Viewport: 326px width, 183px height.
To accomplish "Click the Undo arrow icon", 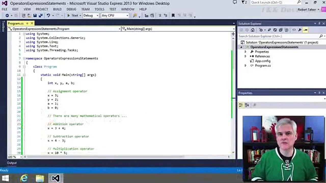I will [x=48, y=16].
